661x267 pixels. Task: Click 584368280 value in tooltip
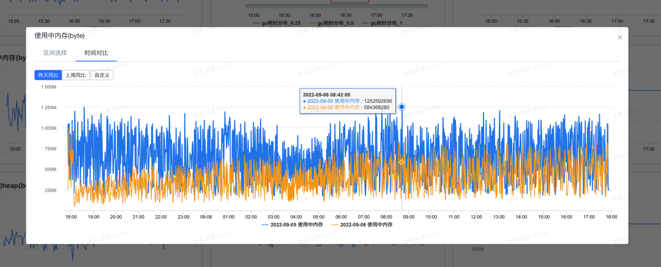pos(377,107)
